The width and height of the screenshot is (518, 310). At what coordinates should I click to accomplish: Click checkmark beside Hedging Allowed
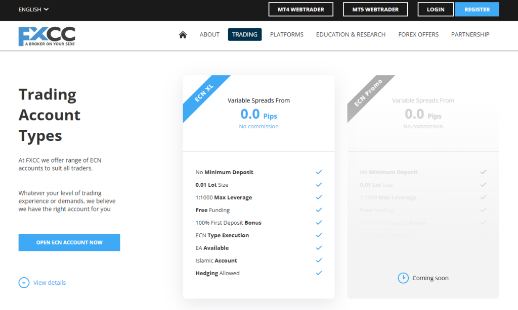tap(319, 273)
